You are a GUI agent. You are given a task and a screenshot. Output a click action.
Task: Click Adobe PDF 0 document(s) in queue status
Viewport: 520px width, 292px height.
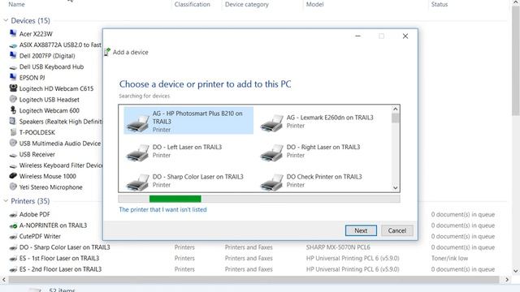pos(463,214)
